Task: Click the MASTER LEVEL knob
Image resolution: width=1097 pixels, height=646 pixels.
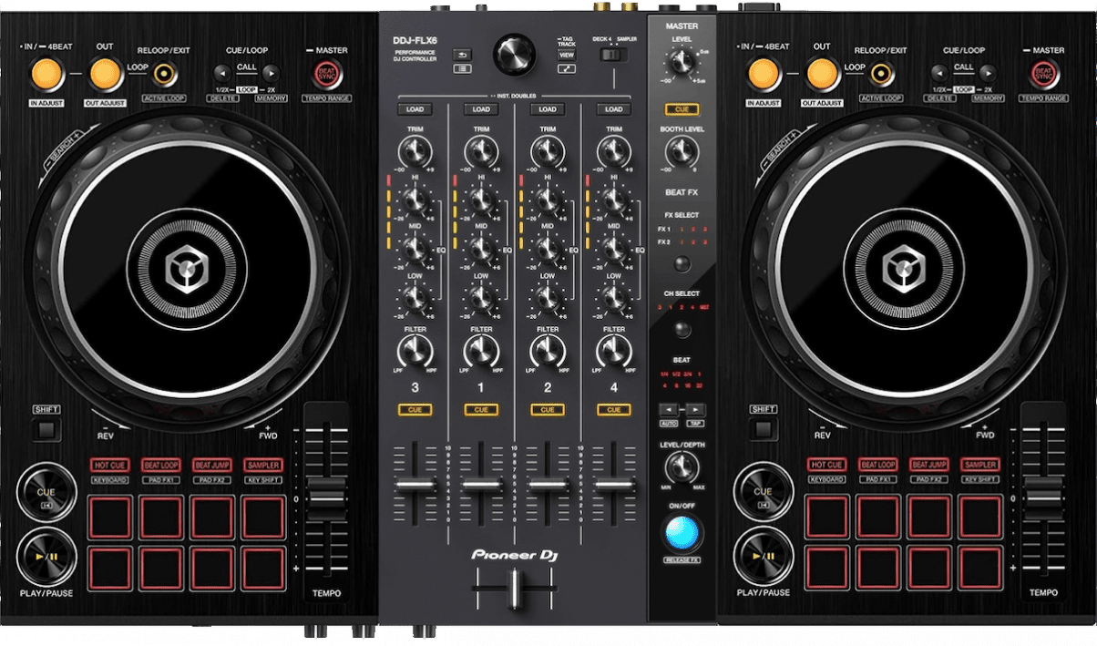Action: click(682, 63)
